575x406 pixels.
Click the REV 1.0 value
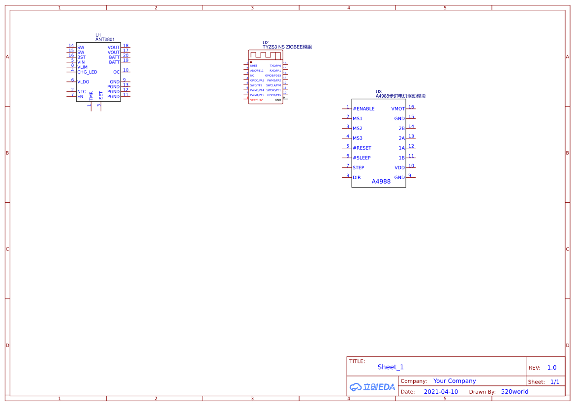tap(552, 368)
